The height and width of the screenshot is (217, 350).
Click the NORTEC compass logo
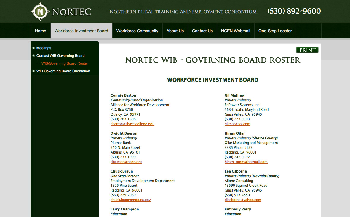(x=40, y=12)
